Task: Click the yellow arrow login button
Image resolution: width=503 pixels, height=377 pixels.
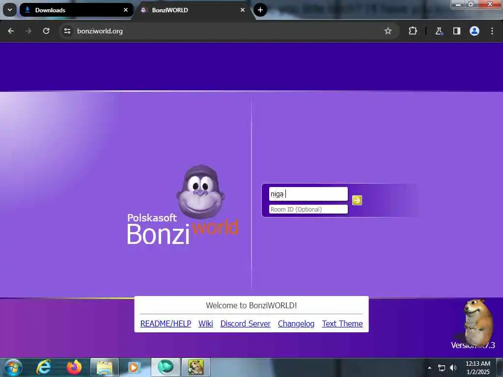Action: tap(357, 200)
